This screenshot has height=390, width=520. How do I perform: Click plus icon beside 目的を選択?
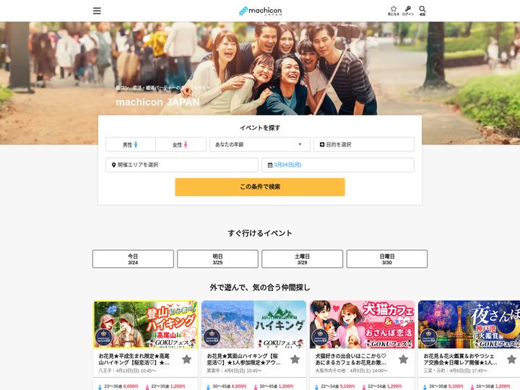321,144
